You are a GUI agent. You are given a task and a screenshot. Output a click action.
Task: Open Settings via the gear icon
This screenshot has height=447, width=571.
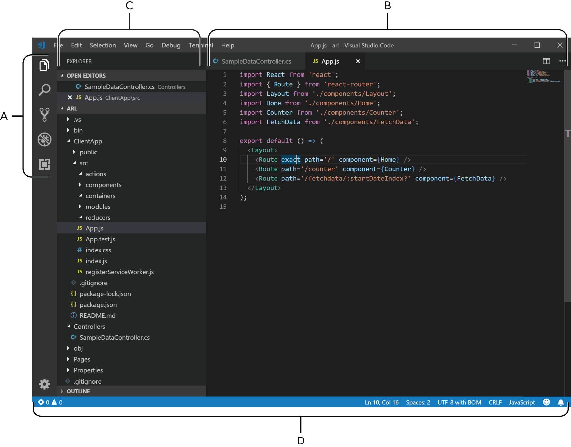(44, 384)
